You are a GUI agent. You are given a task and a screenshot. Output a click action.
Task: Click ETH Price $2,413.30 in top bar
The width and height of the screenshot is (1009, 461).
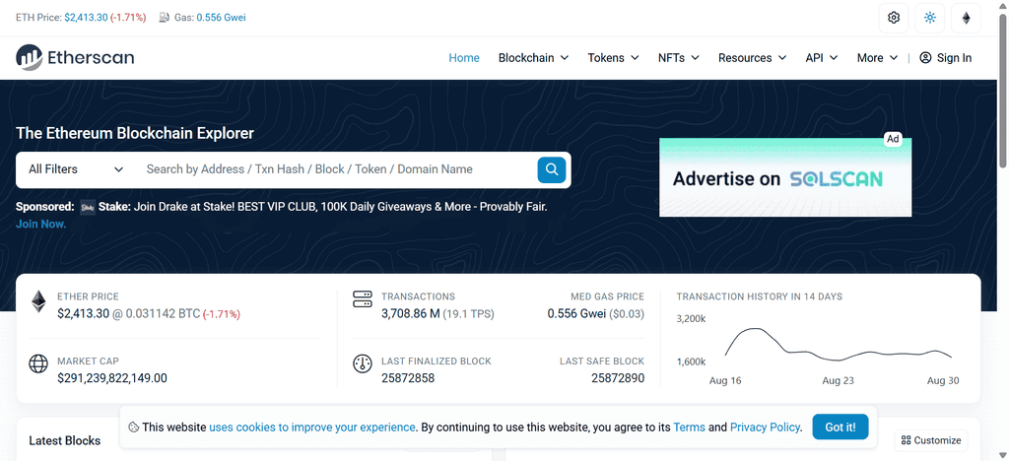(86, 18)
